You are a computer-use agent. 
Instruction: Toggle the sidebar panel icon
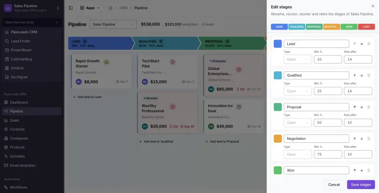pyautogui.click(x=71, y=8)
